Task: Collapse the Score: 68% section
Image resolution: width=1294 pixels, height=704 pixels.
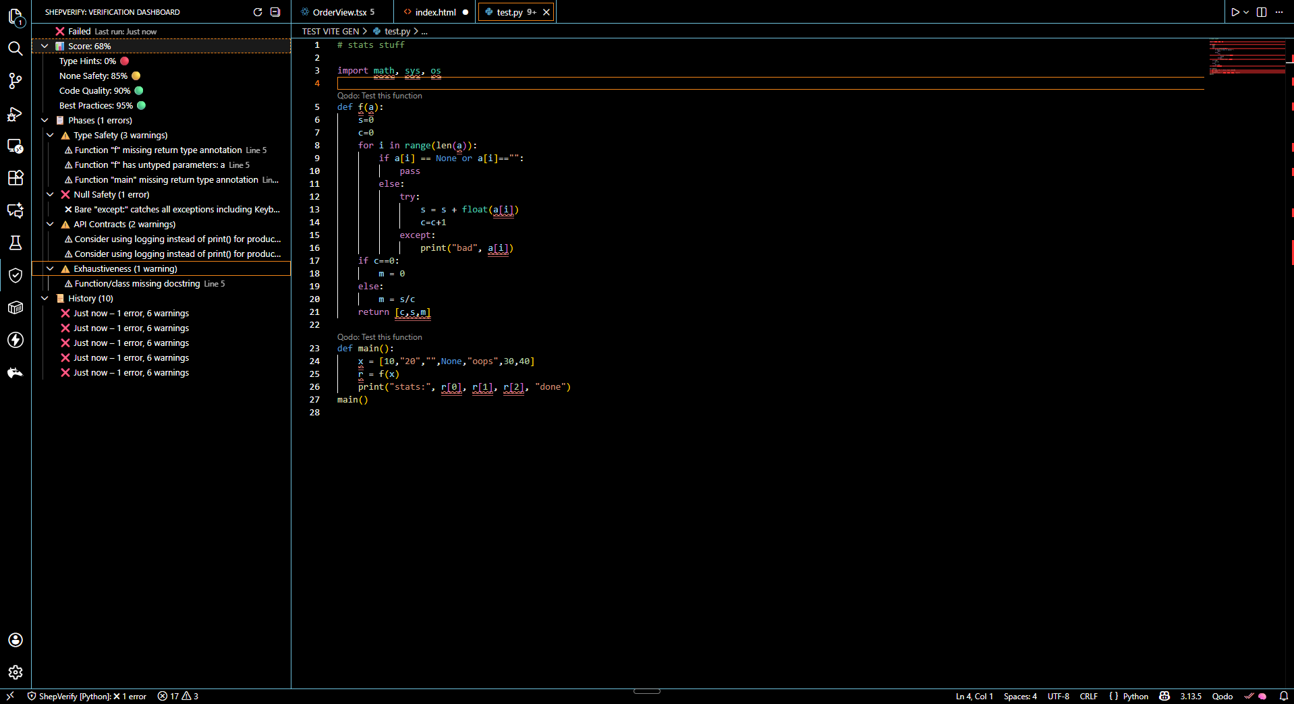Action: pos(45,46)
